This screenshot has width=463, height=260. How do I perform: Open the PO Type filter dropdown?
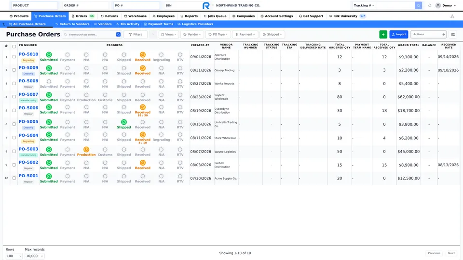tap(218, 35)
